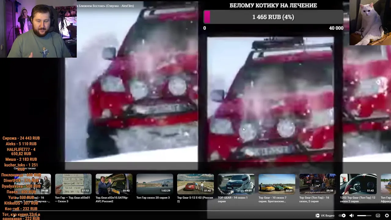
Task: Click the VK Видео logo
Action: (325, 215)
